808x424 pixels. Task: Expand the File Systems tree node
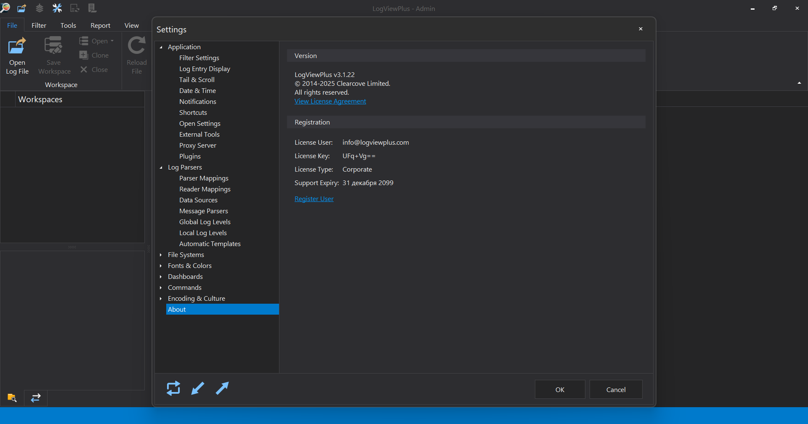(x=161, y=255)
